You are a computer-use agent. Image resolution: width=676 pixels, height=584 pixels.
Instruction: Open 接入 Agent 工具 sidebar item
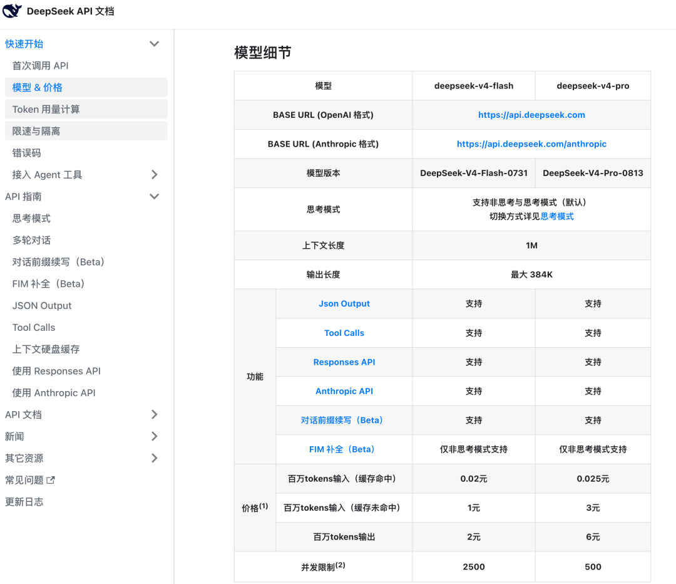pos(47,174)
